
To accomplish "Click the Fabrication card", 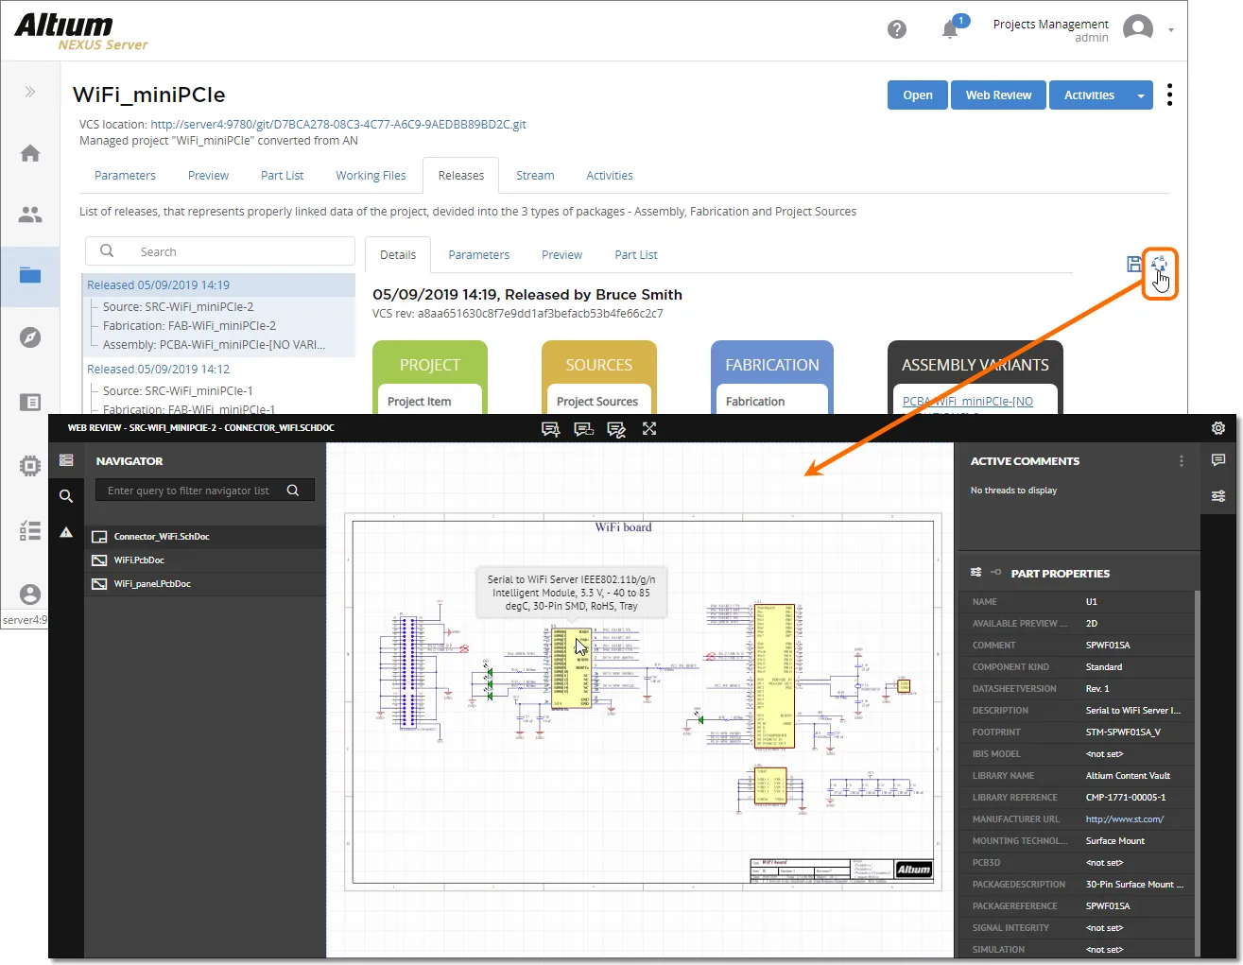I will (772, 399).
